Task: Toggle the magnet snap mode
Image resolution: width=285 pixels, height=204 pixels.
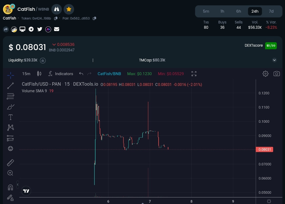Action: [x=11, y=187]
